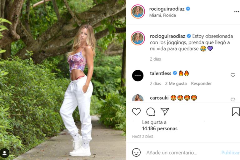The width and height of the screenshot is (240, 160).
Task: View the 14.186 personas likes list
Action: click(160, 128)
